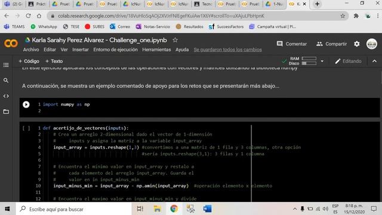382x215 pixels.
Task: Open the TESE bookmark
Action: tap(71, 26)
